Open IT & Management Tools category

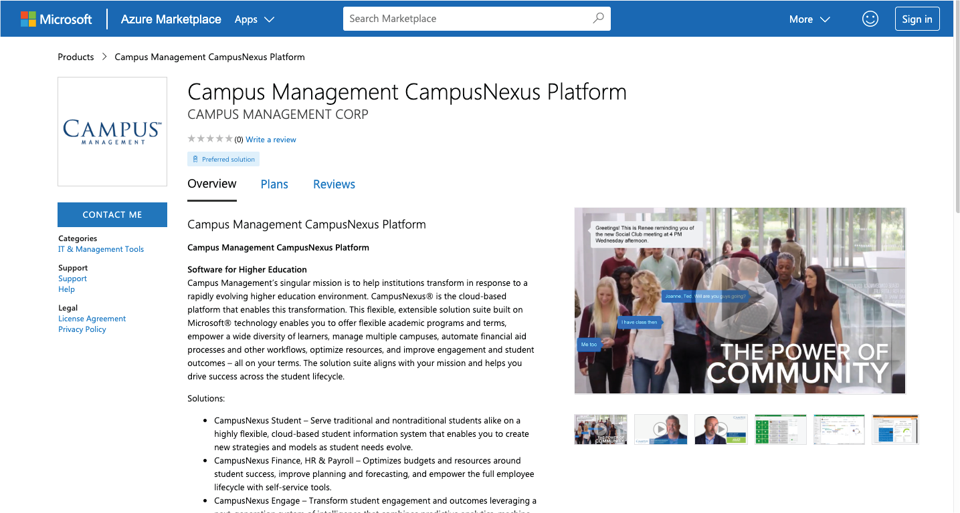[x=101, y=249]
